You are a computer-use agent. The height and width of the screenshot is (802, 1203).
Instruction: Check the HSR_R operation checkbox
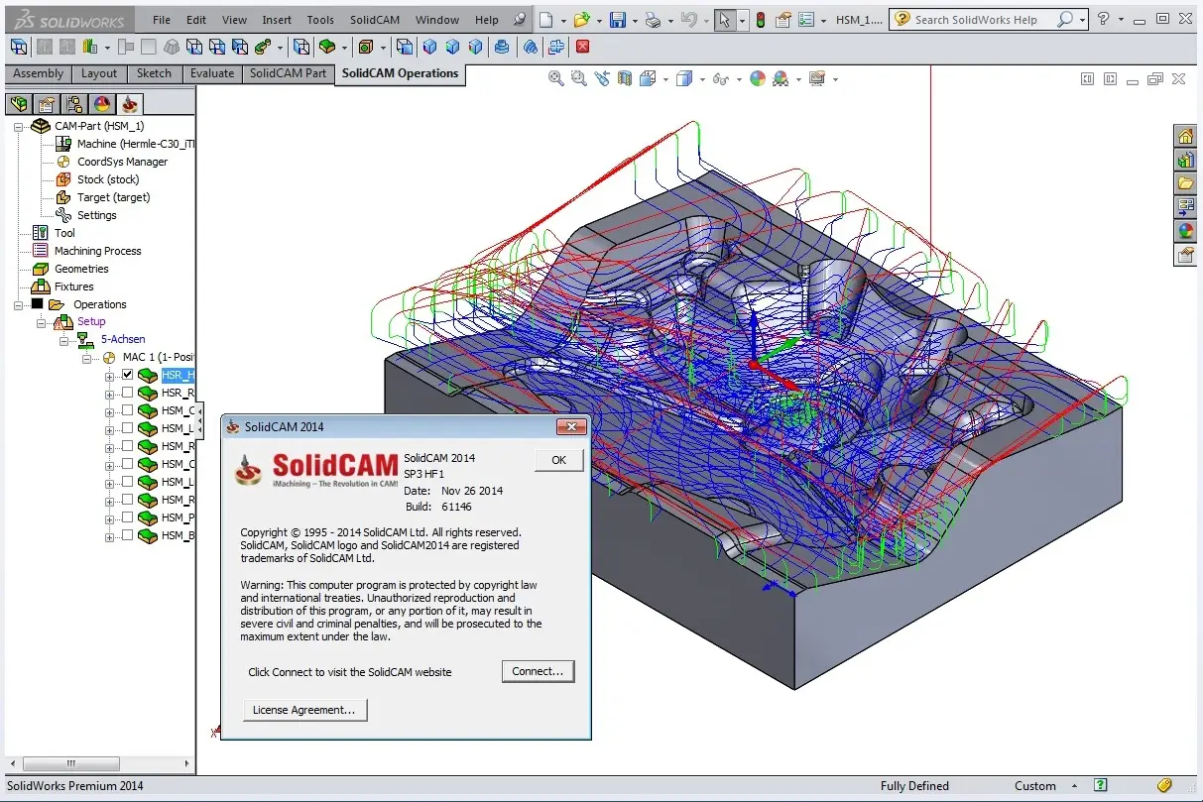pos(127,393)
